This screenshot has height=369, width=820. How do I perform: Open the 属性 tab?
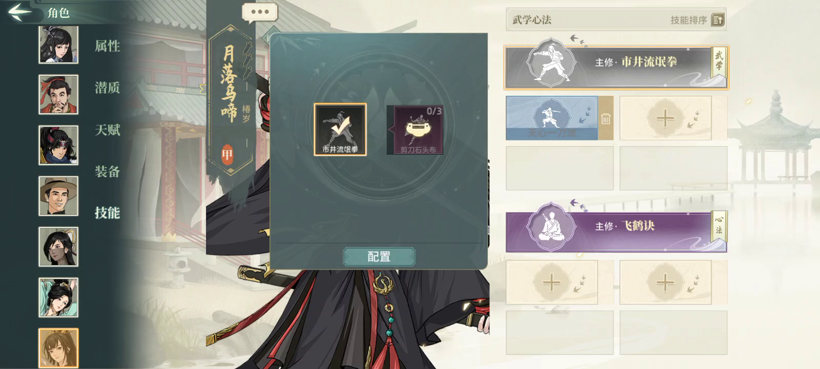pos(107,46)
